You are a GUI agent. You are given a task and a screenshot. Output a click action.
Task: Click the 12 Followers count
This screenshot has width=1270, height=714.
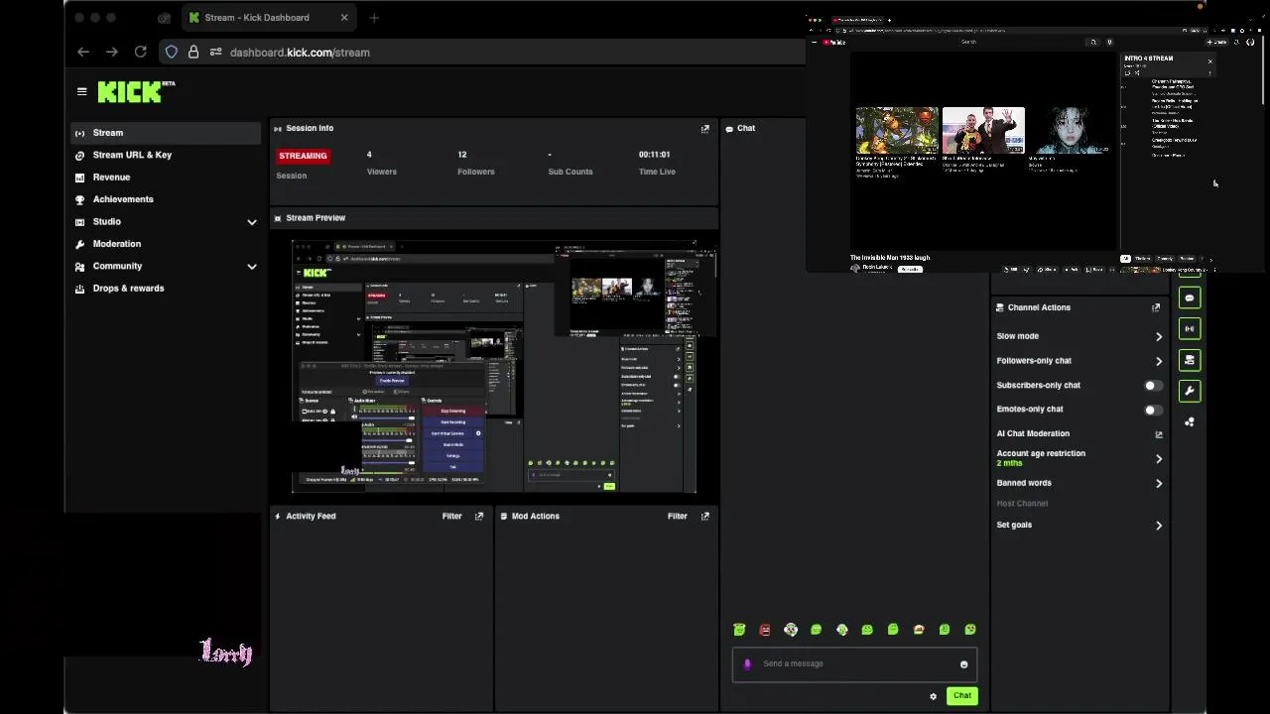(x=461, y=155)
